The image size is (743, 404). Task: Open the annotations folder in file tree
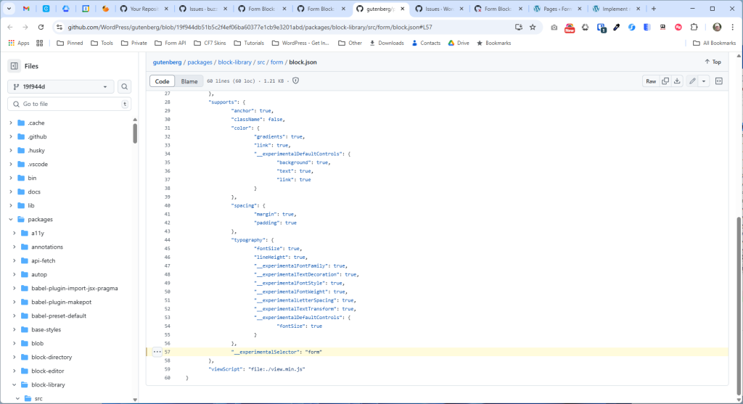coord(47,247)
